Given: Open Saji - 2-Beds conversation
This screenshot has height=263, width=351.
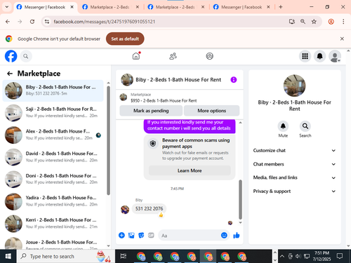Looking at the screenshot, I should click(x=53, y=113).
